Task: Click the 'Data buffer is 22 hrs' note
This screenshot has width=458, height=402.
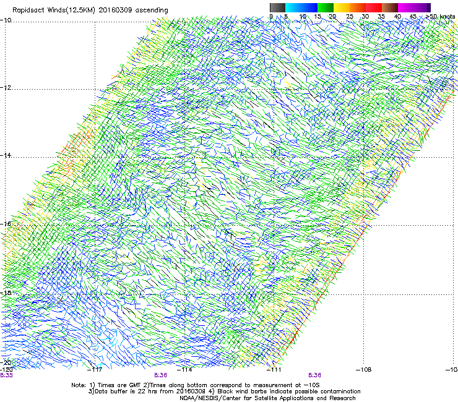Action: click(146, 391)
